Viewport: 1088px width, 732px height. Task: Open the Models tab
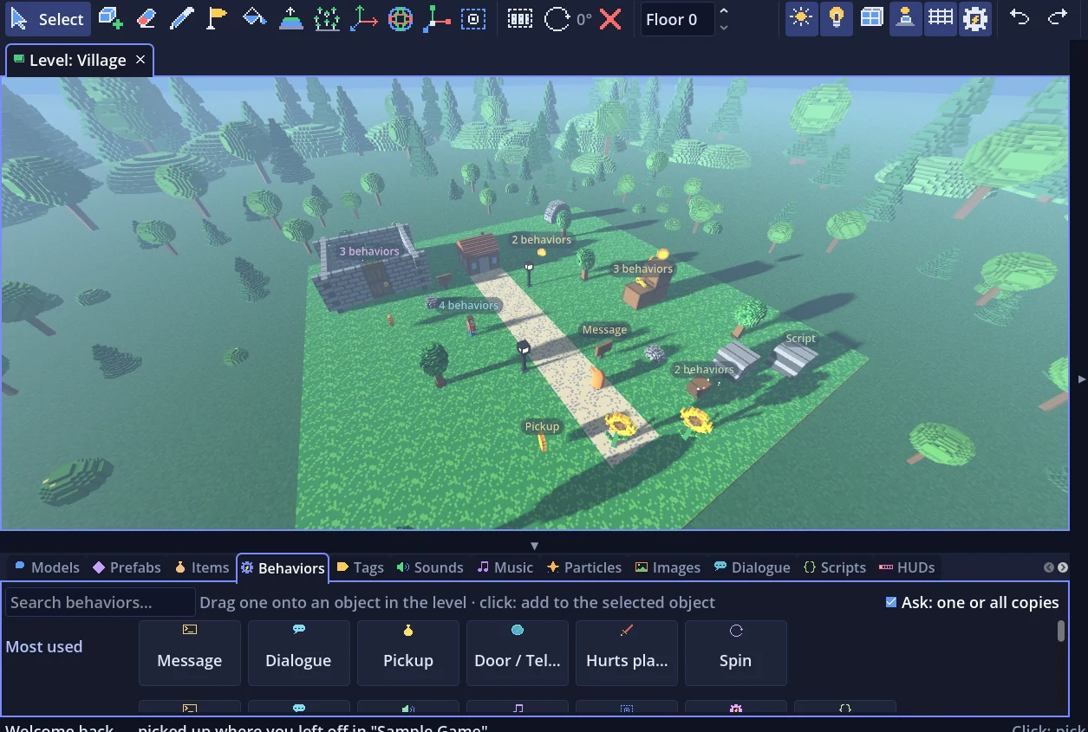47,567
